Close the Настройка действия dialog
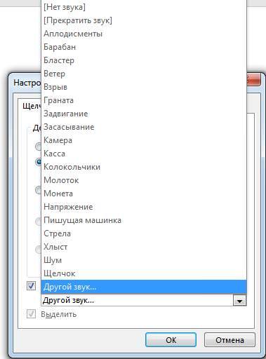The height and width of the screenshot is (359, 266). click(253, 80)
